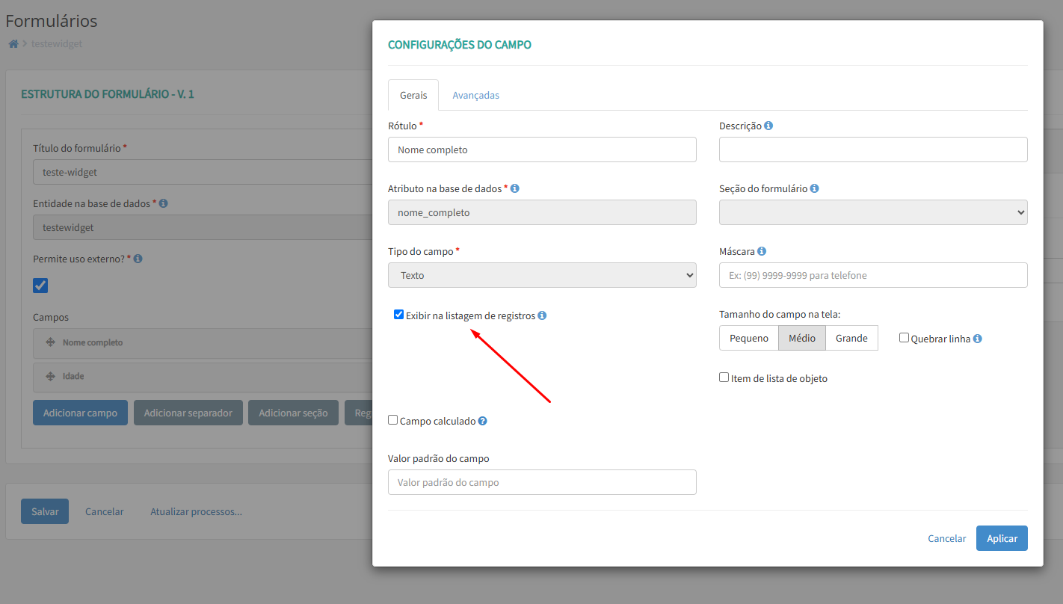Uncheck Exibir na listagem de registros
Screen dimensions: 1063x604
click(x=398, y=315)
